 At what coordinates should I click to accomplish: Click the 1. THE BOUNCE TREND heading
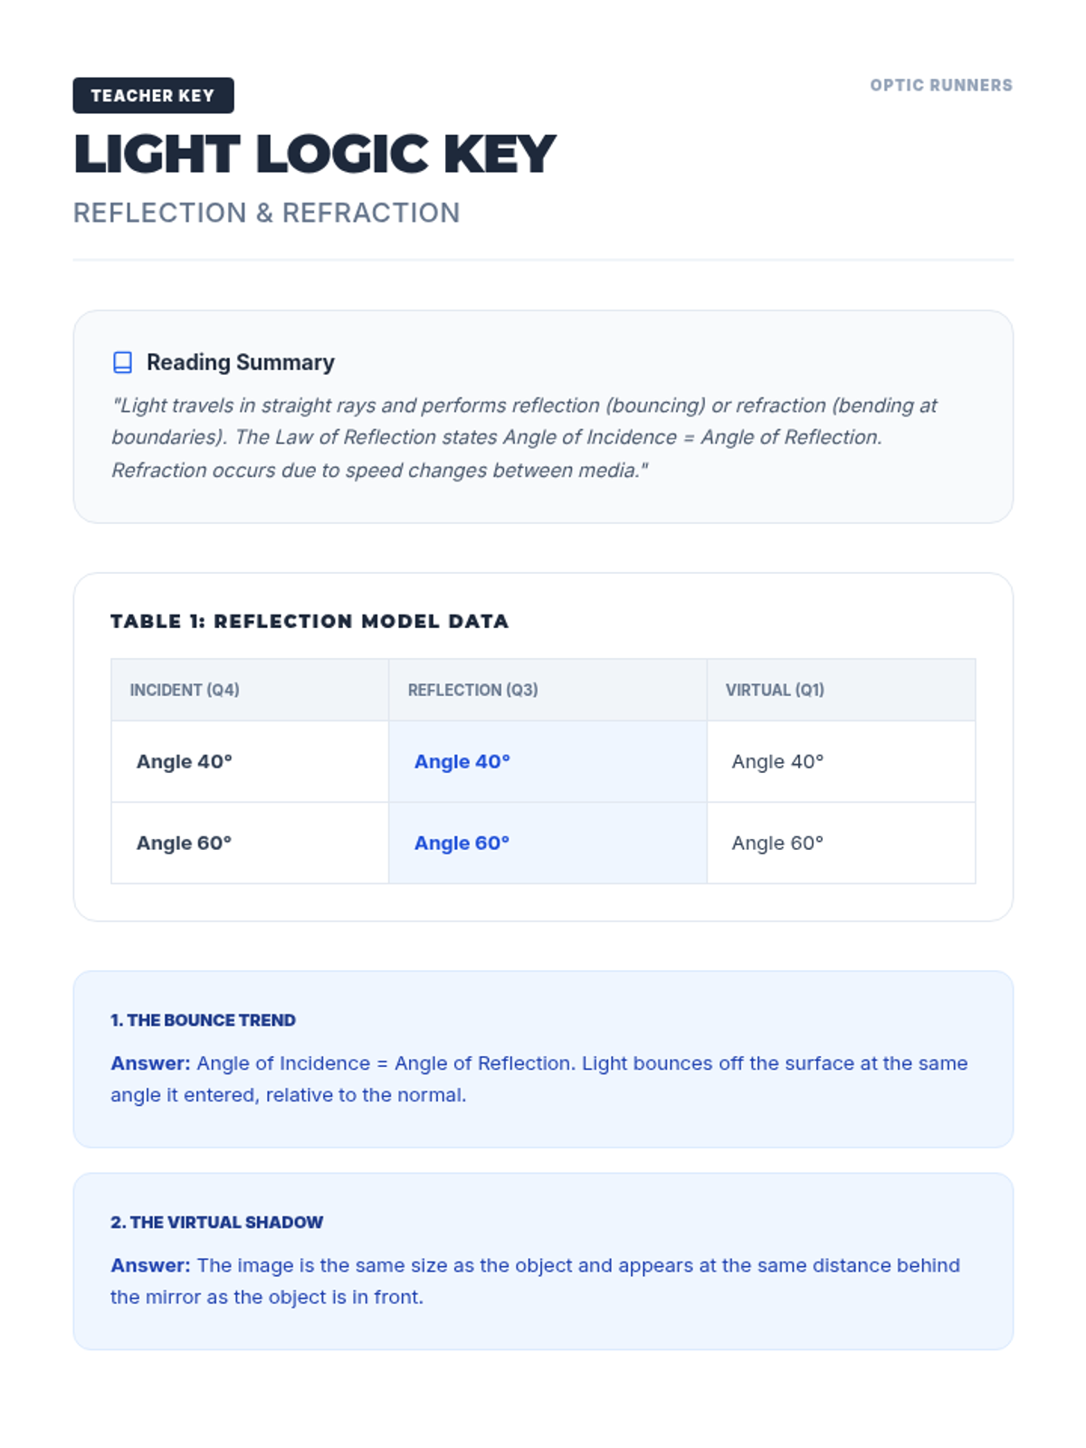(203, 1020)
